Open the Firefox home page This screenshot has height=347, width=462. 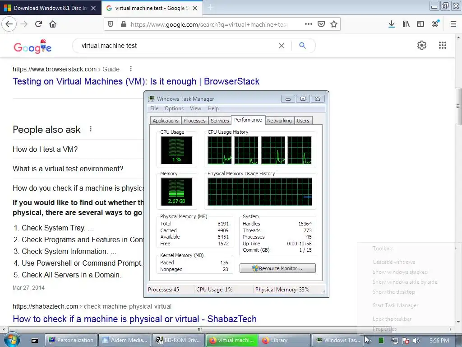tap(53, 24)
